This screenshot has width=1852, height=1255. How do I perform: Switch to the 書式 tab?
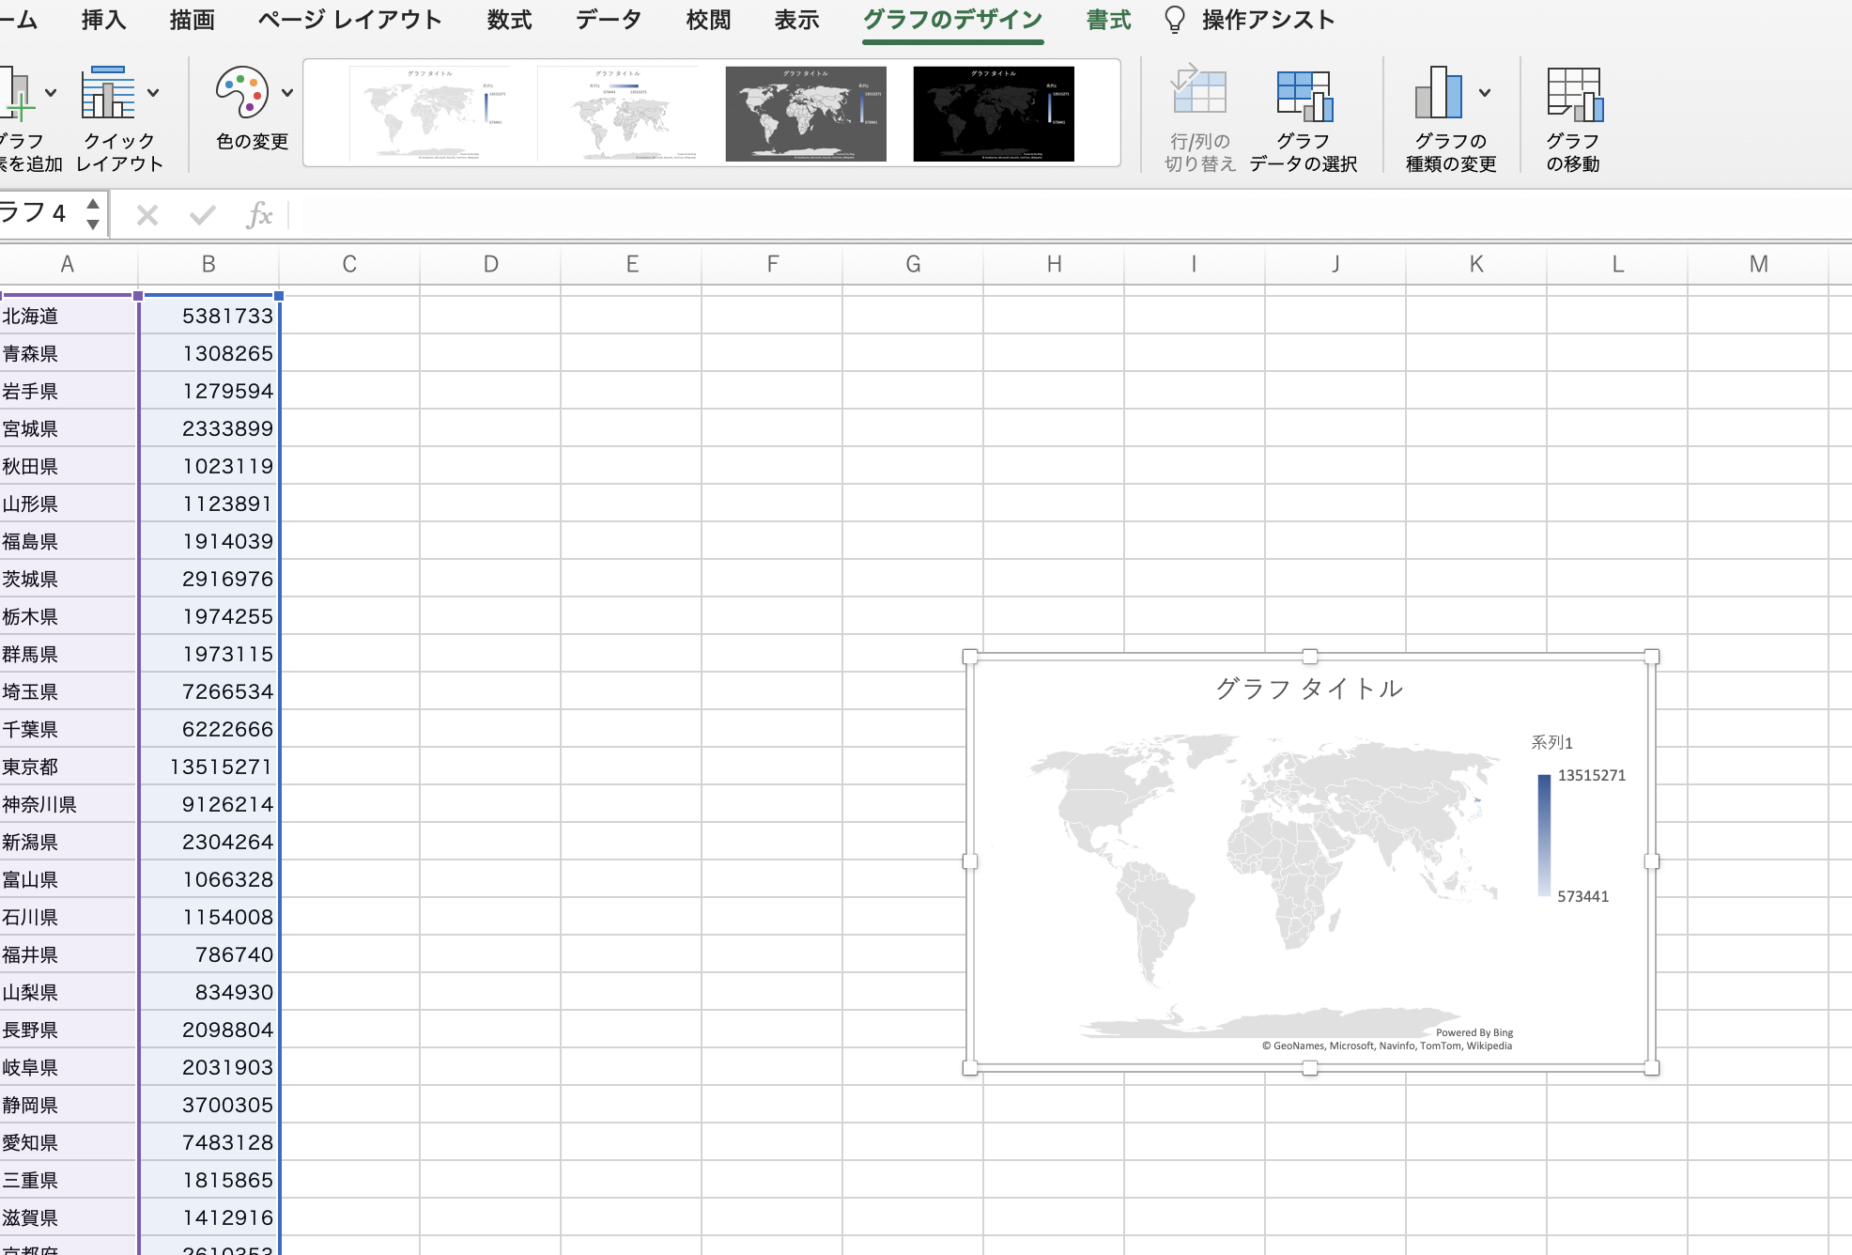(x=1108, y=20)
